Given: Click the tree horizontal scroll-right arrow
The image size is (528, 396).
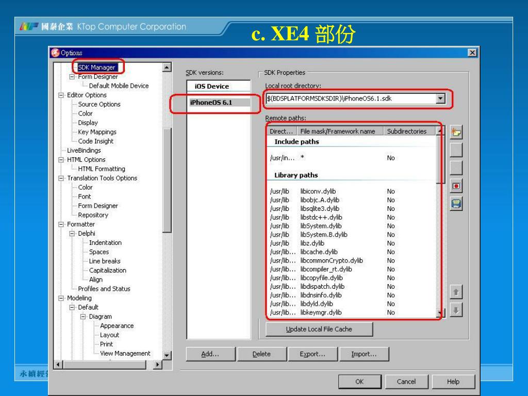Looking at the screenshot, I should tap(157, 365).
